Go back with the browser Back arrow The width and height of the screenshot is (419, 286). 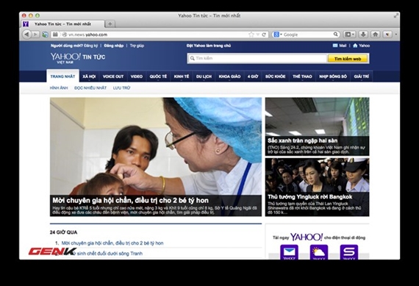click(26, 35)
